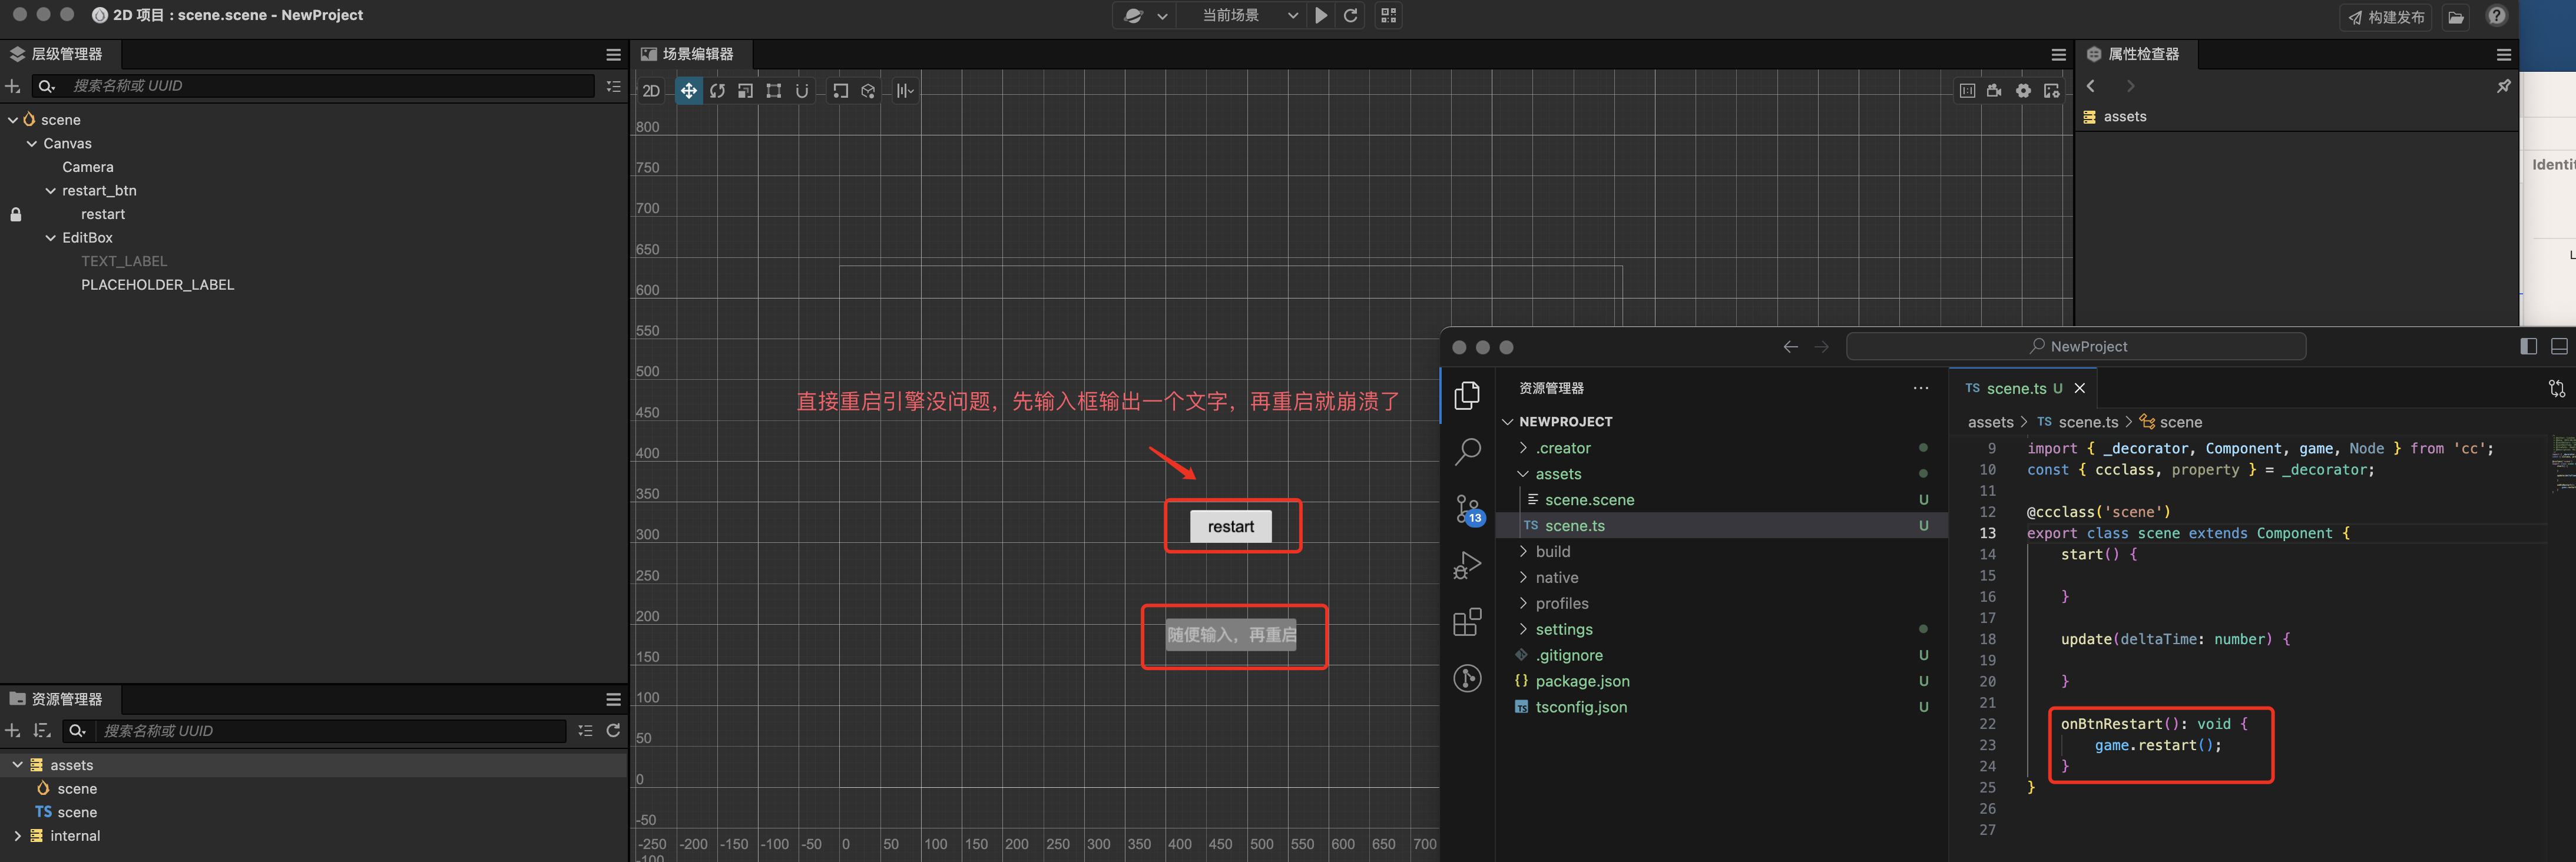
Task: Toggle the 2D view mode button
Action: pos(651,91)
